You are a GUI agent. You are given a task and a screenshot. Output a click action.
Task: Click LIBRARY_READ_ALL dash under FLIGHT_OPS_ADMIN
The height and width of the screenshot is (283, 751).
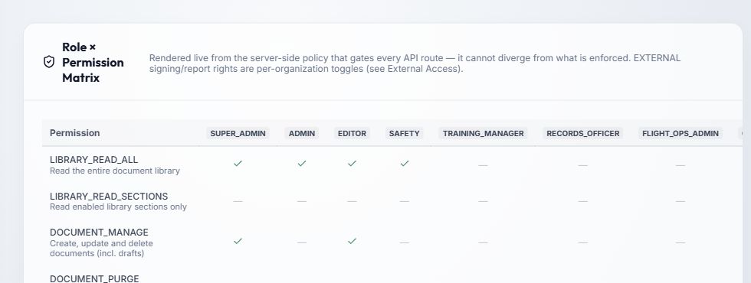pyautogui.click(x=680, y=165)
